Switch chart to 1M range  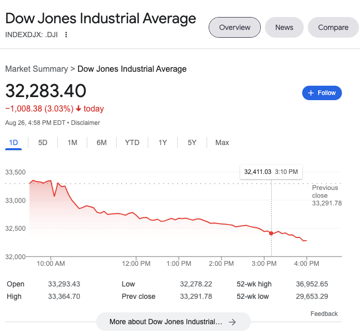click(72, 142)
